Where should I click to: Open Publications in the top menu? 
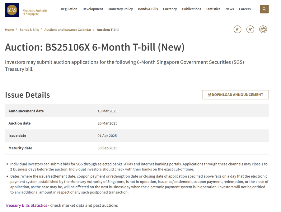click(192, 9)
